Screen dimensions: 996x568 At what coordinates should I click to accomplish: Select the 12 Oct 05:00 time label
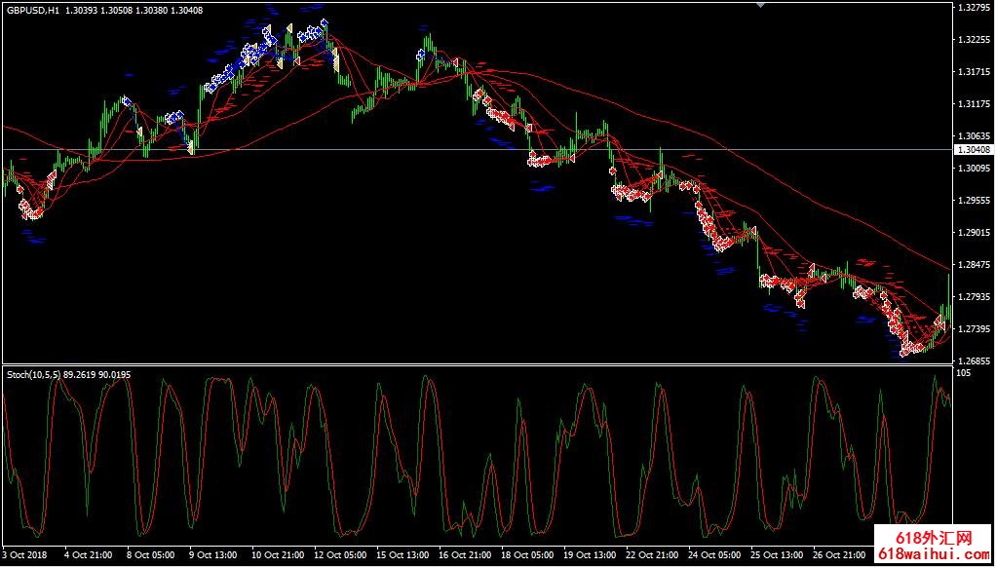tap(340, 555)
